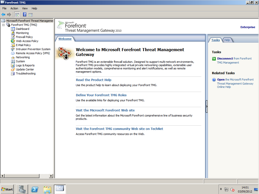
Task: Select the Intrusion Prevention System shield icon
Action: click(13, 49)
